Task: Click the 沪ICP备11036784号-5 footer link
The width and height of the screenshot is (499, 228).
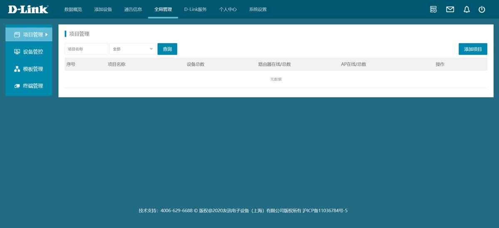Action: click(325, 211)
